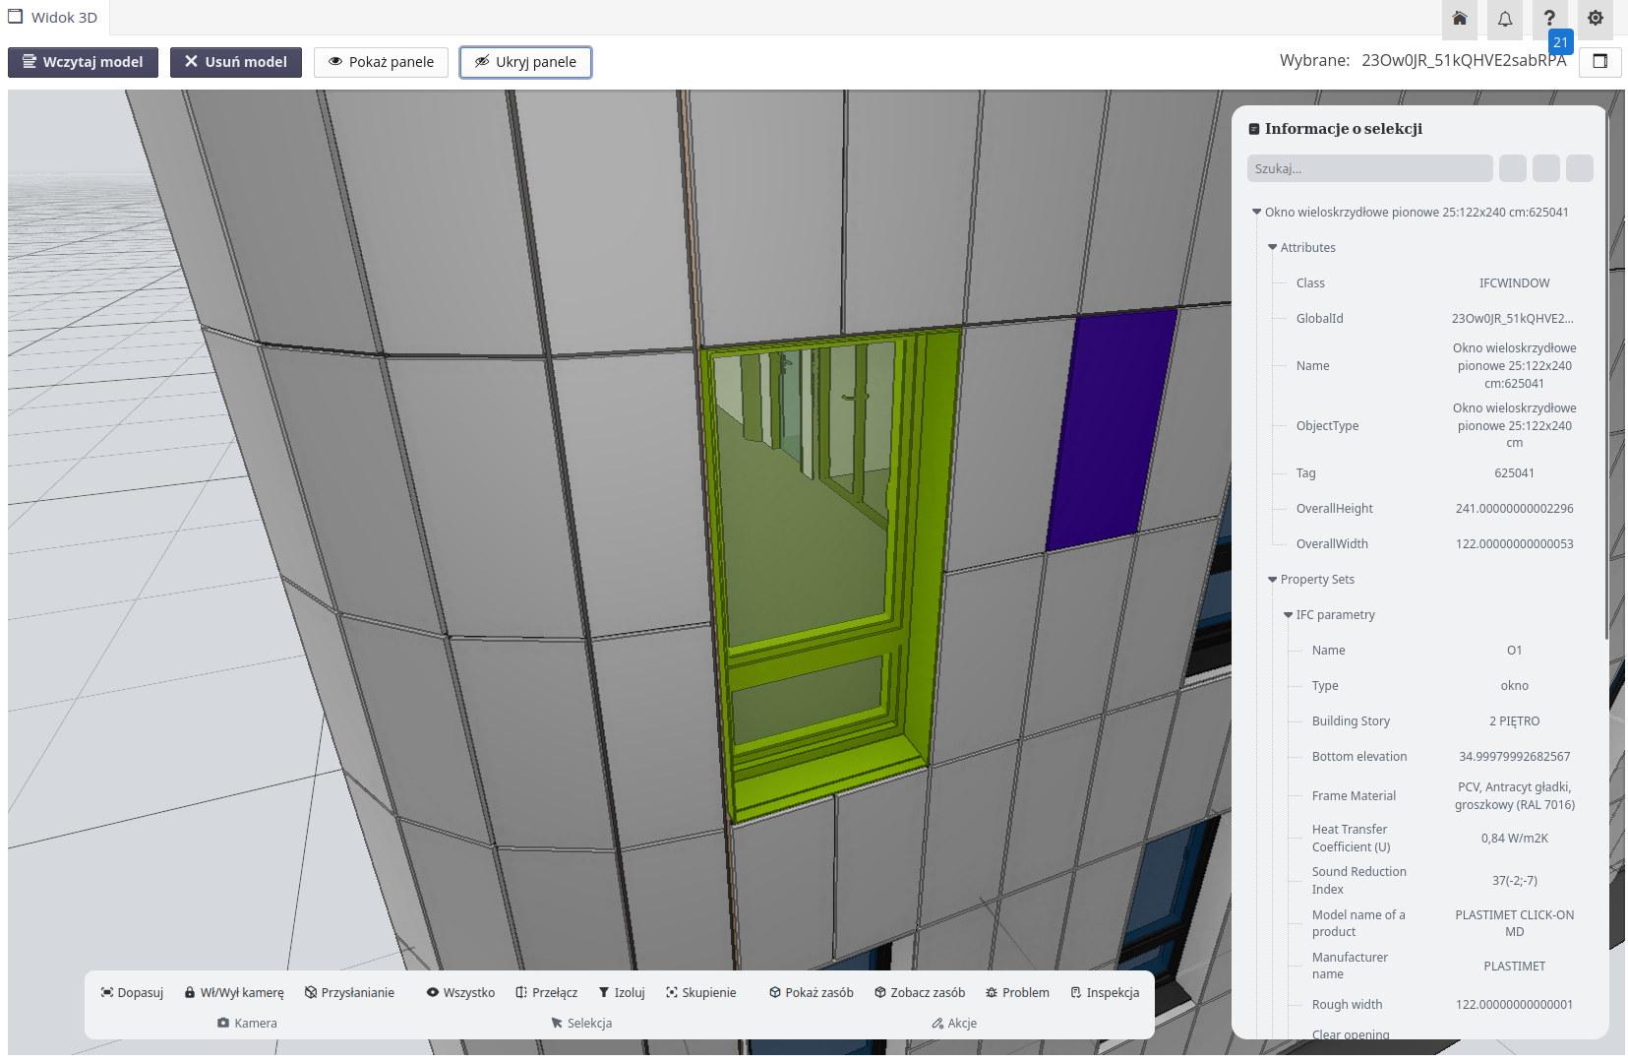Open settings gear icon
The height and width of the screenshot is (1062, 1628).
[x=1595, y=19]
